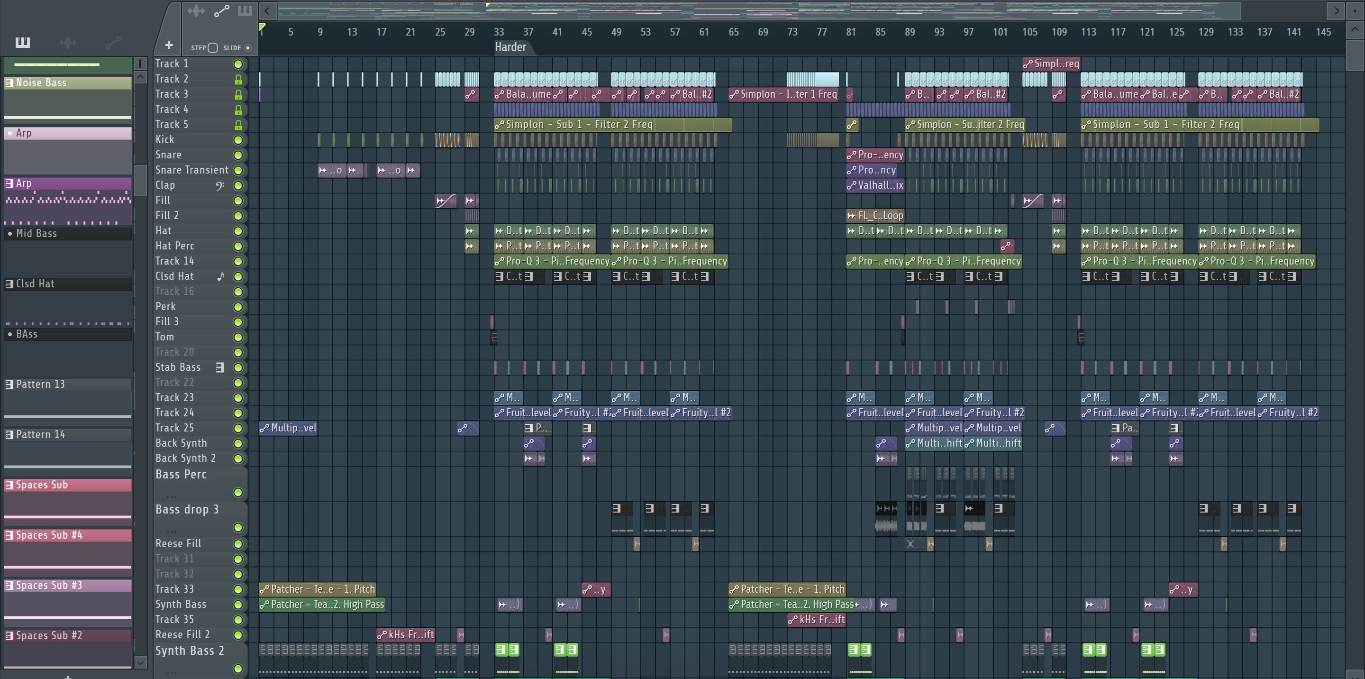Toggle the STEP editing checkbox
Viewport: 1365px width, 679px height.
(212, 48)
